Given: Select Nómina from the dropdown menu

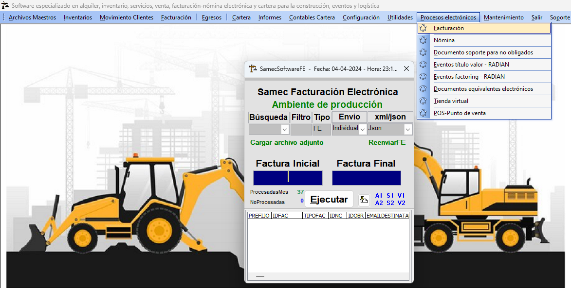Looking at the screenshot, I should pyautogui.click(x=484, y=40).
